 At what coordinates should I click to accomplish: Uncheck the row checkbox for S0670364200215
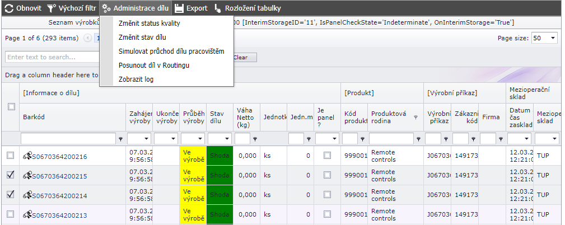[10, 175]
